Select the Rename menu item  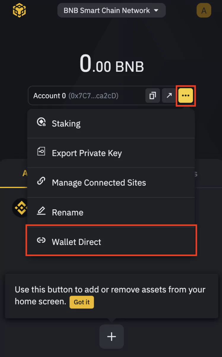pyautogui.click(x=111, y=212)
